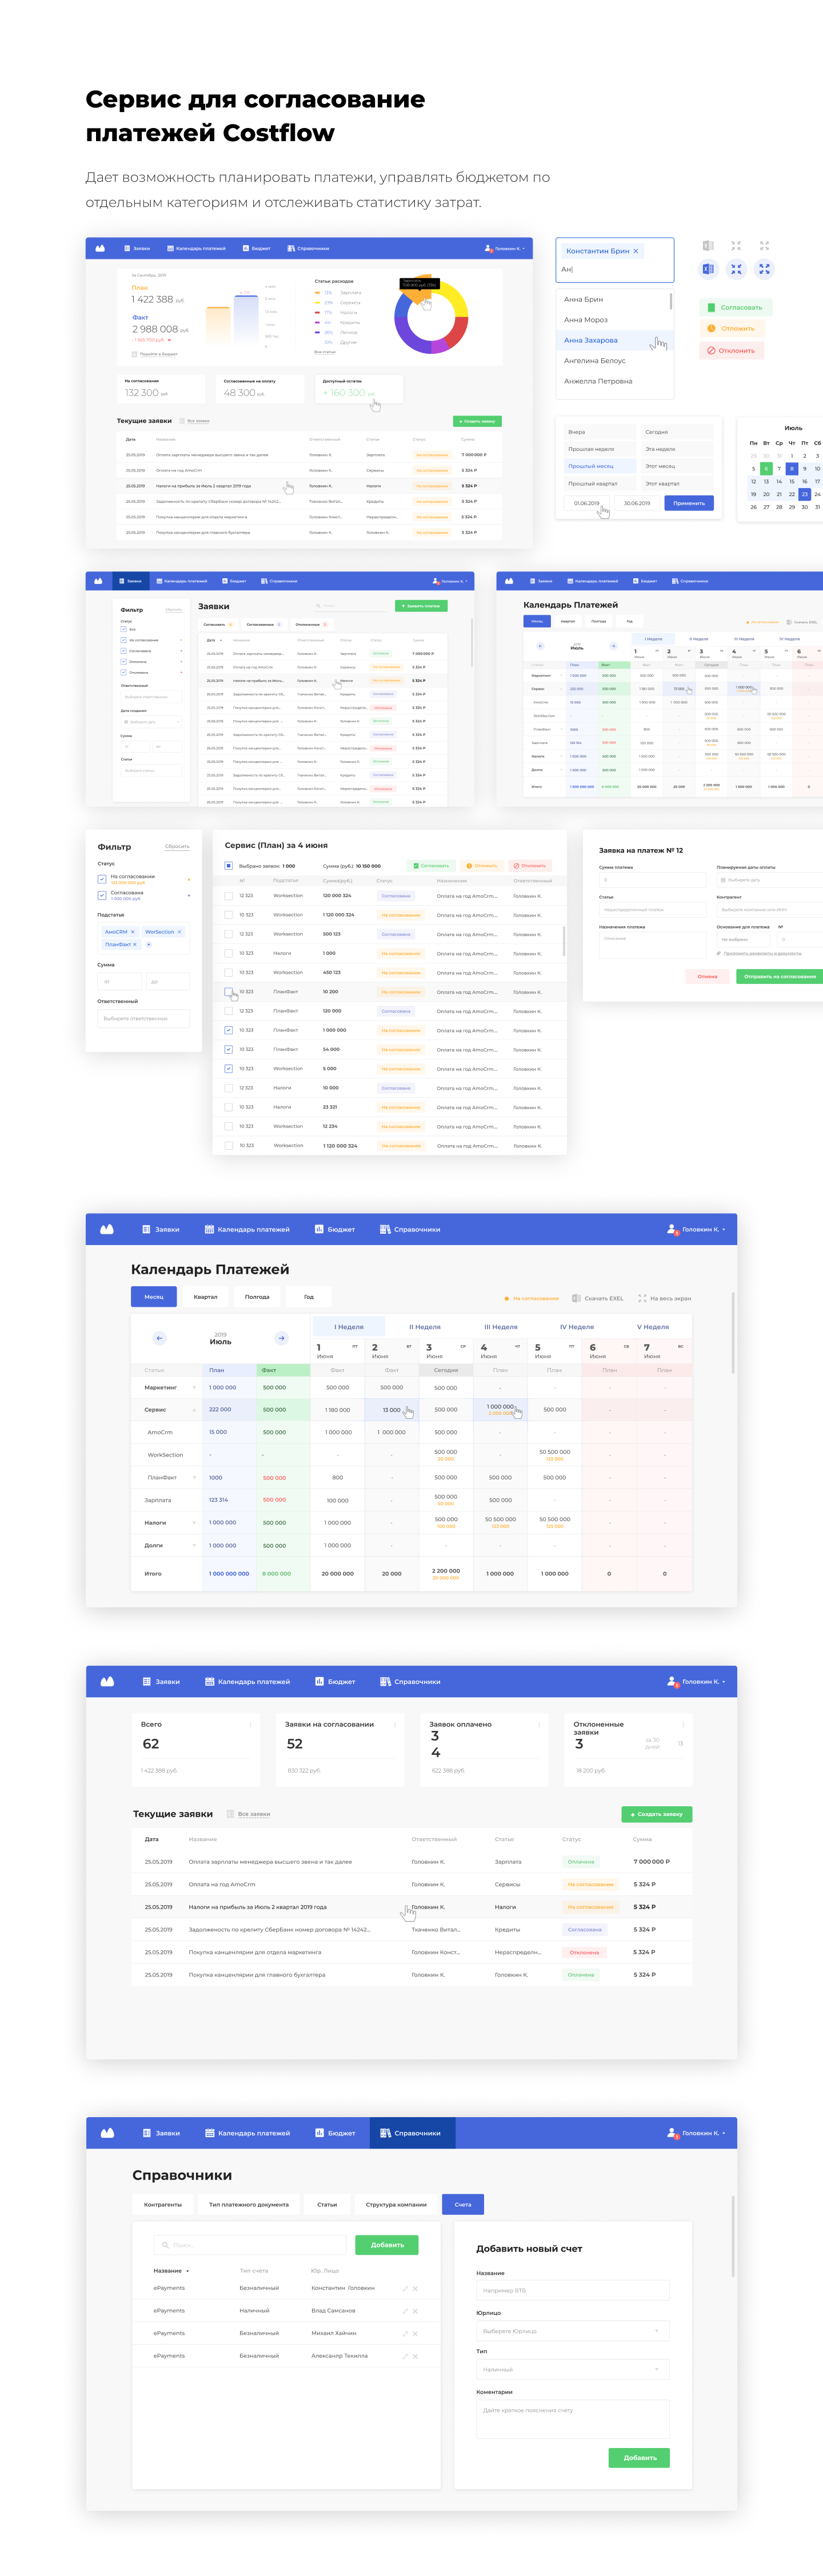This screenshot has height=2576, width=823.
Task: Click the green Создать заявку button
Action: (656, 1814)
